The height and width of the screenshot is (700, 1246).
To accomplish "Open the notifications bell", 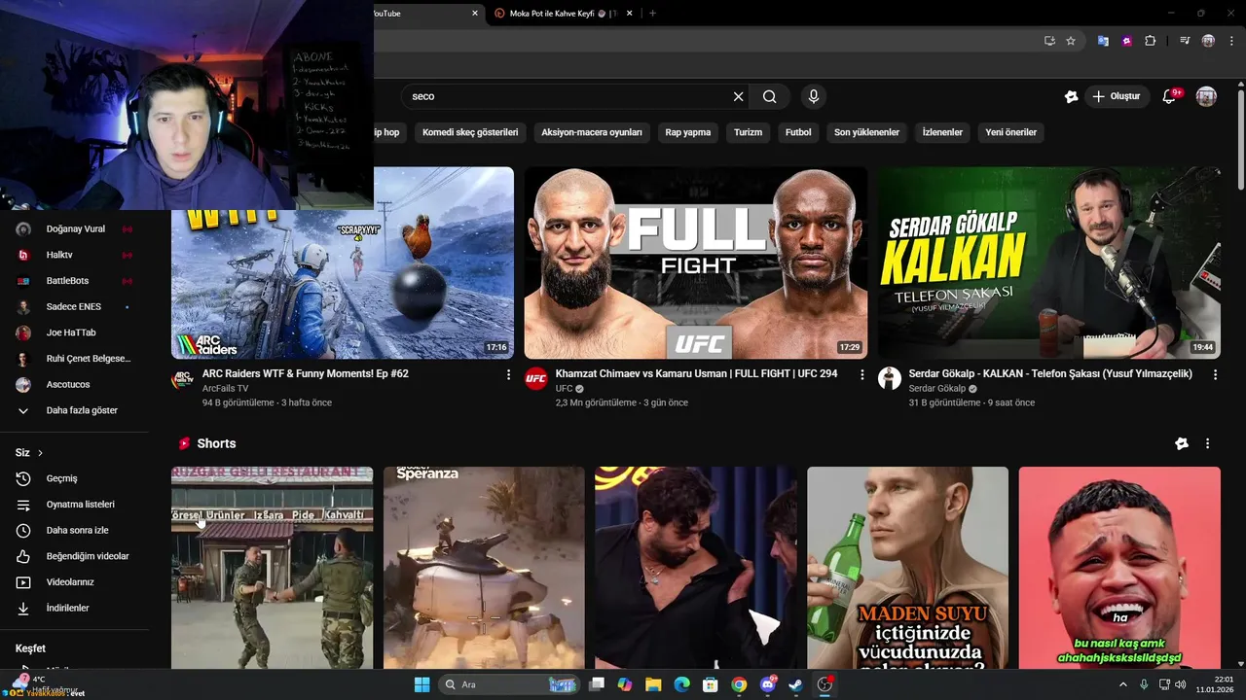I will point(1170,96).
